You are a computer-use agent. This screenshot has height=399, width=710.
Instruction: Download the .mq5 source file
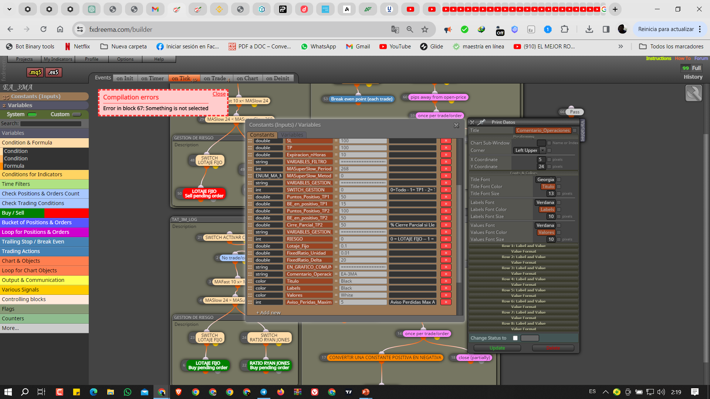coord(35,72)
